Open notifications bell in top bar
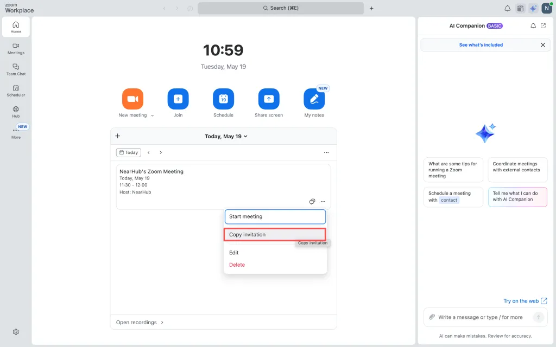Viewport: 556px width, 347px height. point(508,8)
